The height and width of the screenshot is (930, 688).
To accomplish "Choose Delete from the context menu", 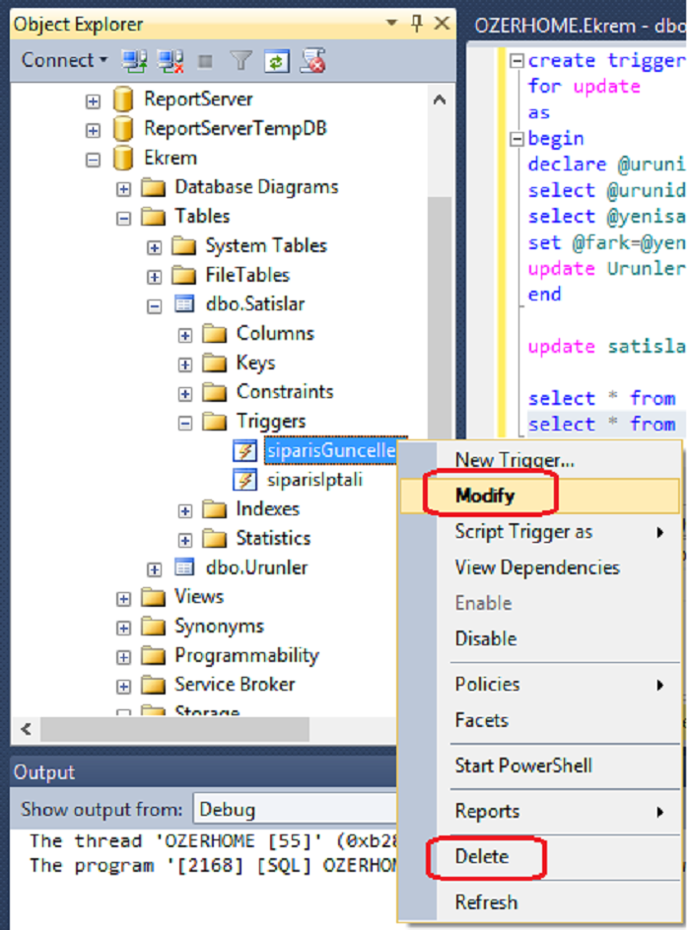I will [481, 856].
